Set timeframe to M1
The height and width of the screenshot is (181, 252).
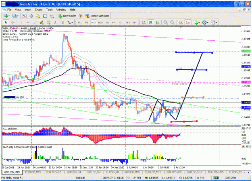pyautogui.click(x=80, y=23)
